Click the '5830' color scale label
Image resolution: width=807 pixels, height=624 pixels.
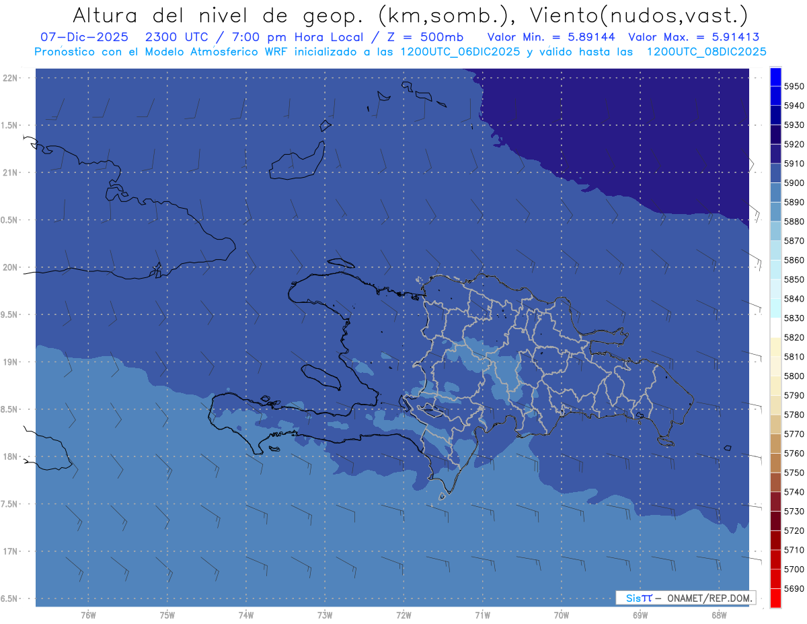[x=794, y=318]
